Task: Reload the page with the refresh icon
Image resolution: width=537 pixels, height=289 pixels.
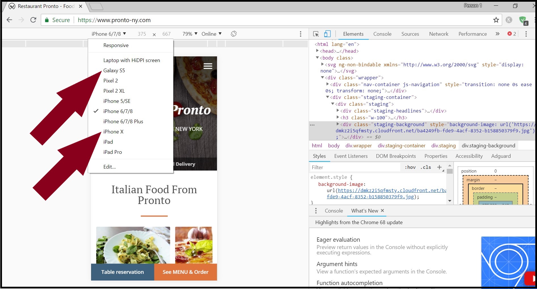Action: point(33,20)
